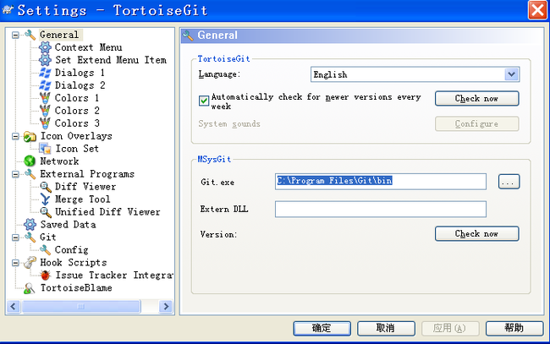Click the Dialogs 2 window icon
This screenshot has width=550, height=344.
pos(45,85)
